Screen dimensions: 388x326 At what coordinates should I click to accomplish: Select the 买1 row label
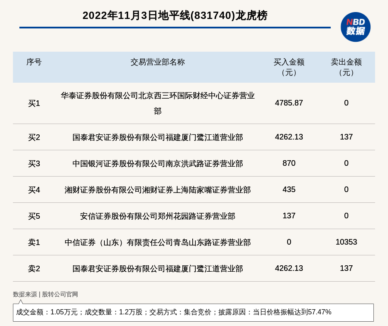(34, 103)
